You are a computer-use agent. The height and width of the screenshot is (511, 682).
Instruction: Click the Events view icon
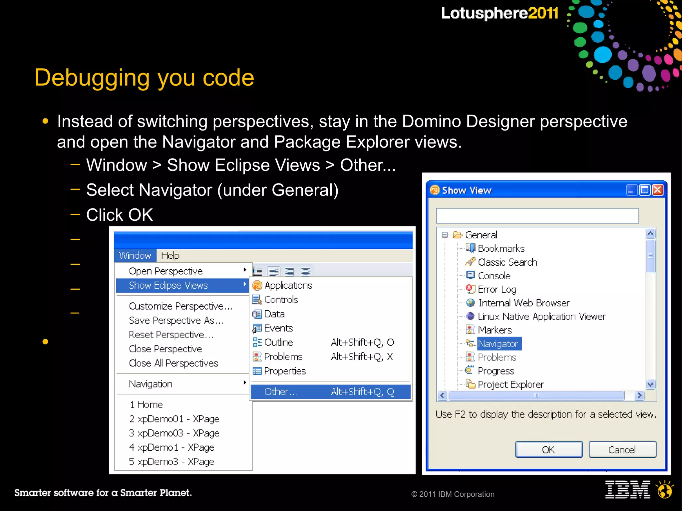click(x=257, y=329)
